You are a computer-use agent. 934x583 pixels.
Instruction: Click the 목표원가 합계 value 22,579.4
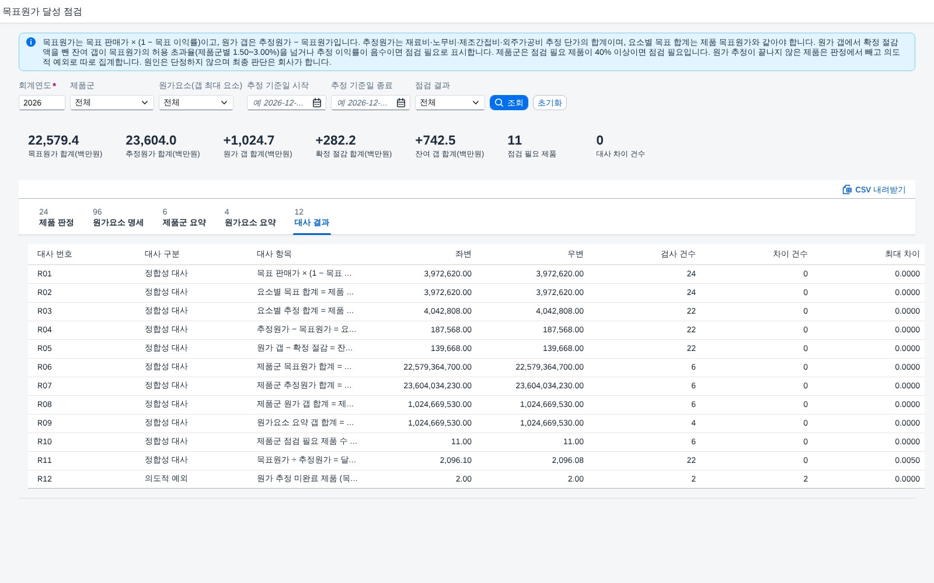click(x=54, y=141)
